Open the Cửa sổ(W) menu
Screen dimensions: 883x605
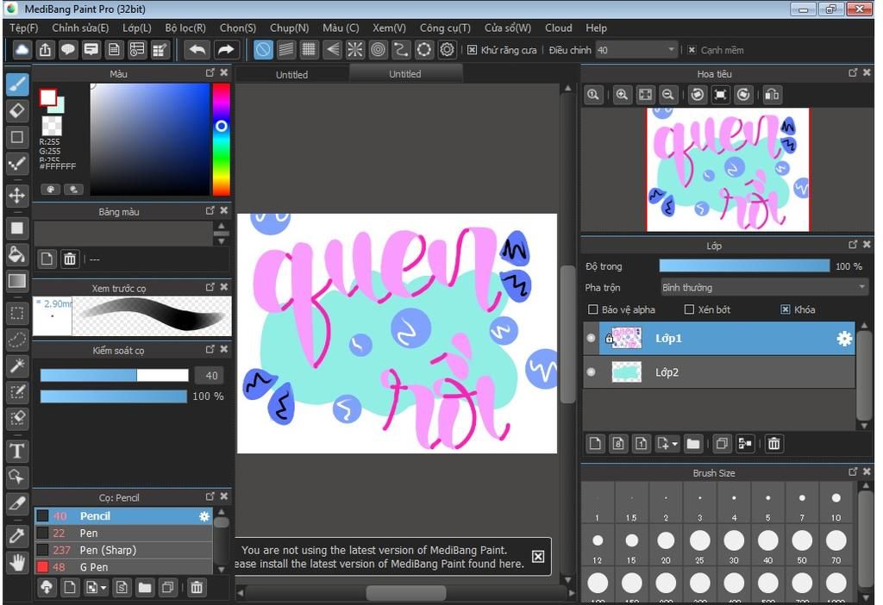(x=507, y=28)
